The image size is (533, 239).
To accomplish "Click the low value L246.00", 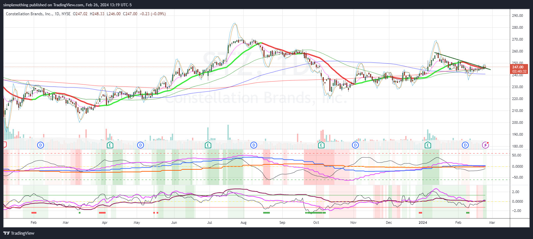I will (114, 14).
